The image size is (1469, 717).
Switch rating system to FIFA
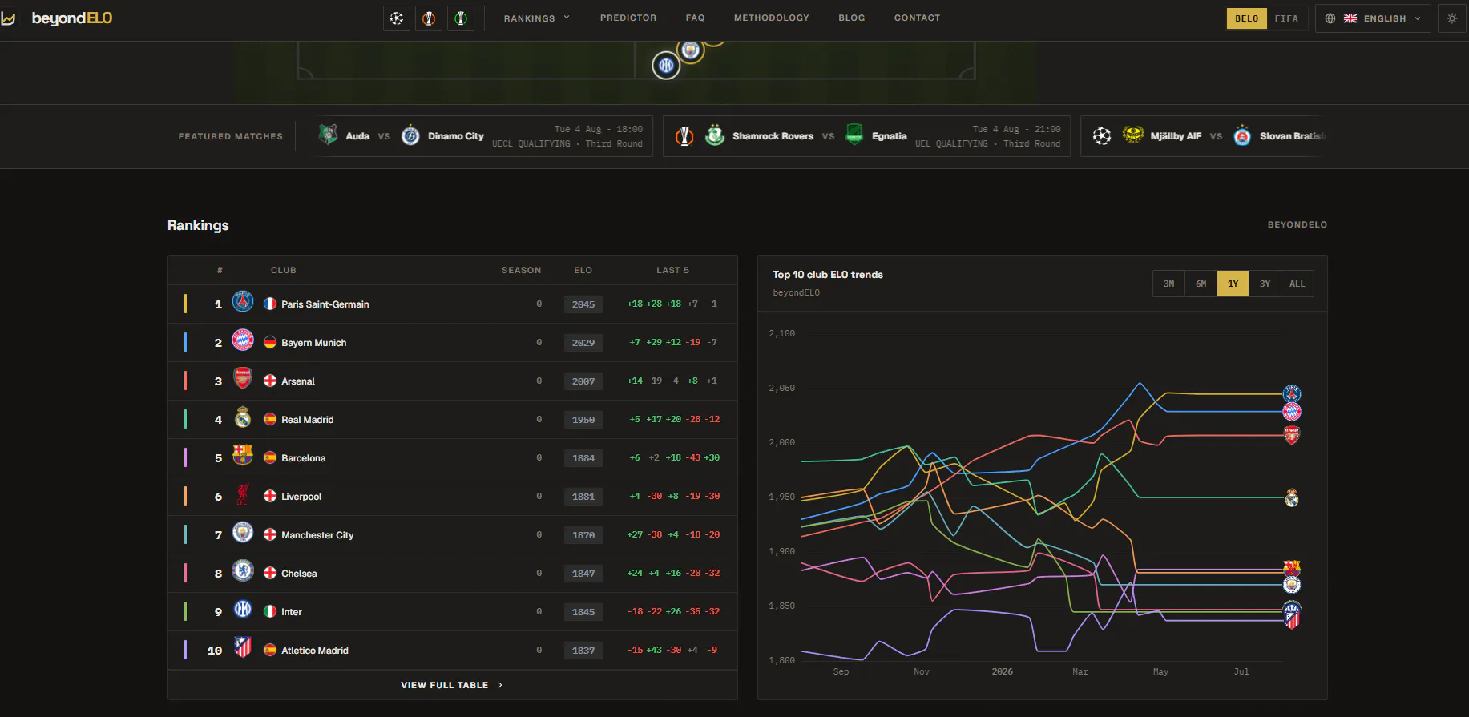point(1287,18)
